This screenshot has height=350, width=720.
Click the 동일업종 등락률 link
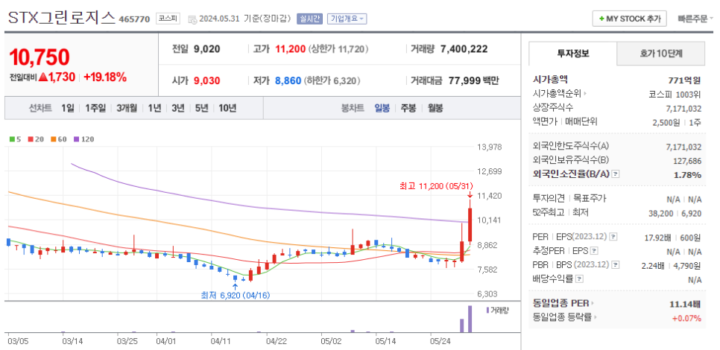pos(563,317)
